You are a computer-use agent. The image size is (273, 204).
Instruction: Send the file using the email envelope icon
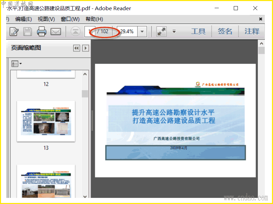click(56, 32)
